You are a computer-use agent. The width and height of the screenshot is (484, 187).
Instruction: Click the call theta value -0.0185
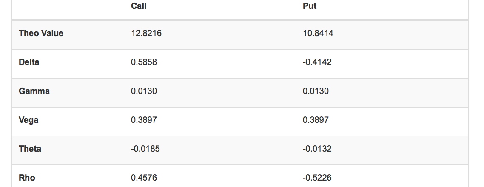[x=145, y=149]
